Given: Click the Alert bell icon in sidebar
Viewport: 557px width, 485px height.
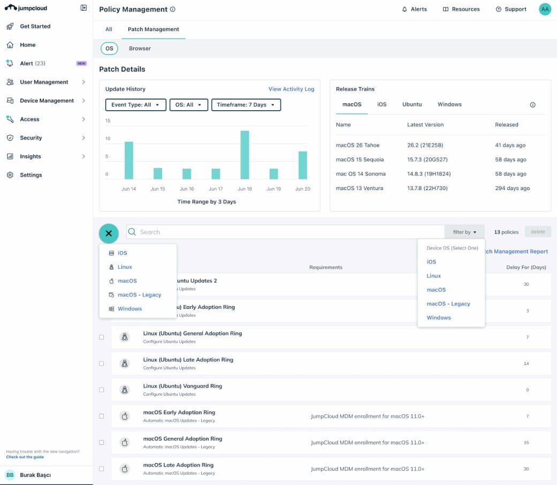Looking at the screenshot, I should (x=10, y=63).
